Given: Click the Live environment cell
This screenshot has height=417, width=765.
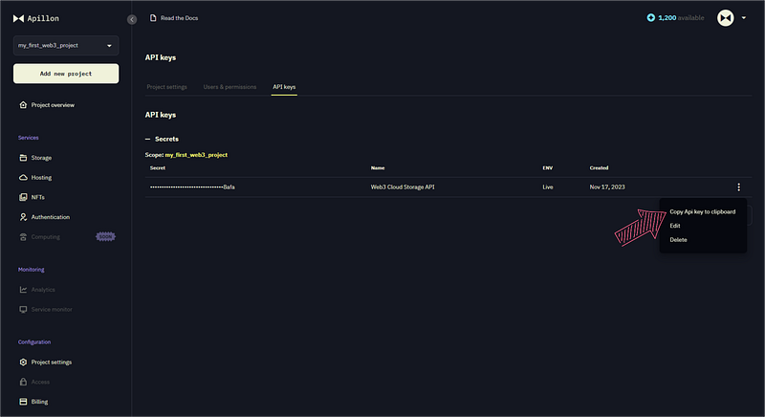Looking at the screenshot, I should (547, 187).
